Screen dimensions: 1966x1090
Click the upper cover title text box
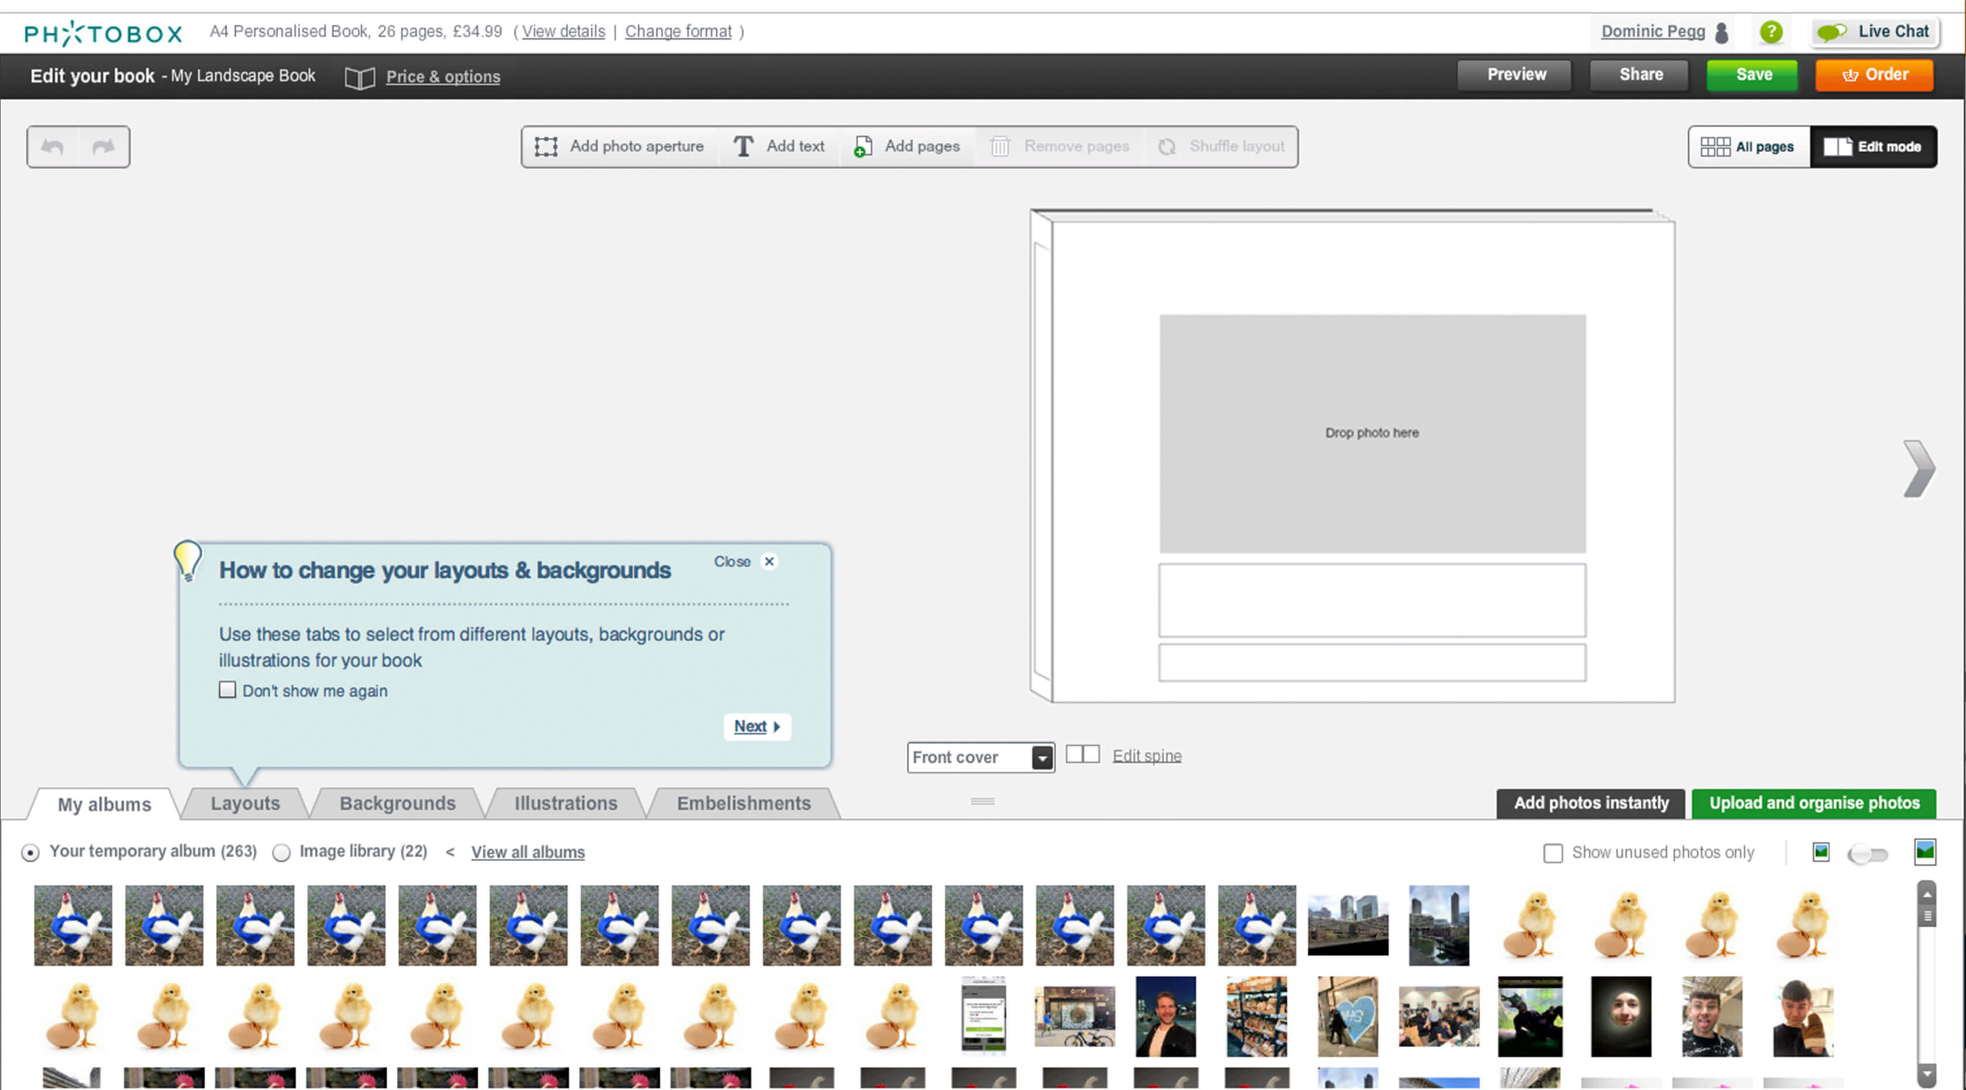tap(1372, 601)
